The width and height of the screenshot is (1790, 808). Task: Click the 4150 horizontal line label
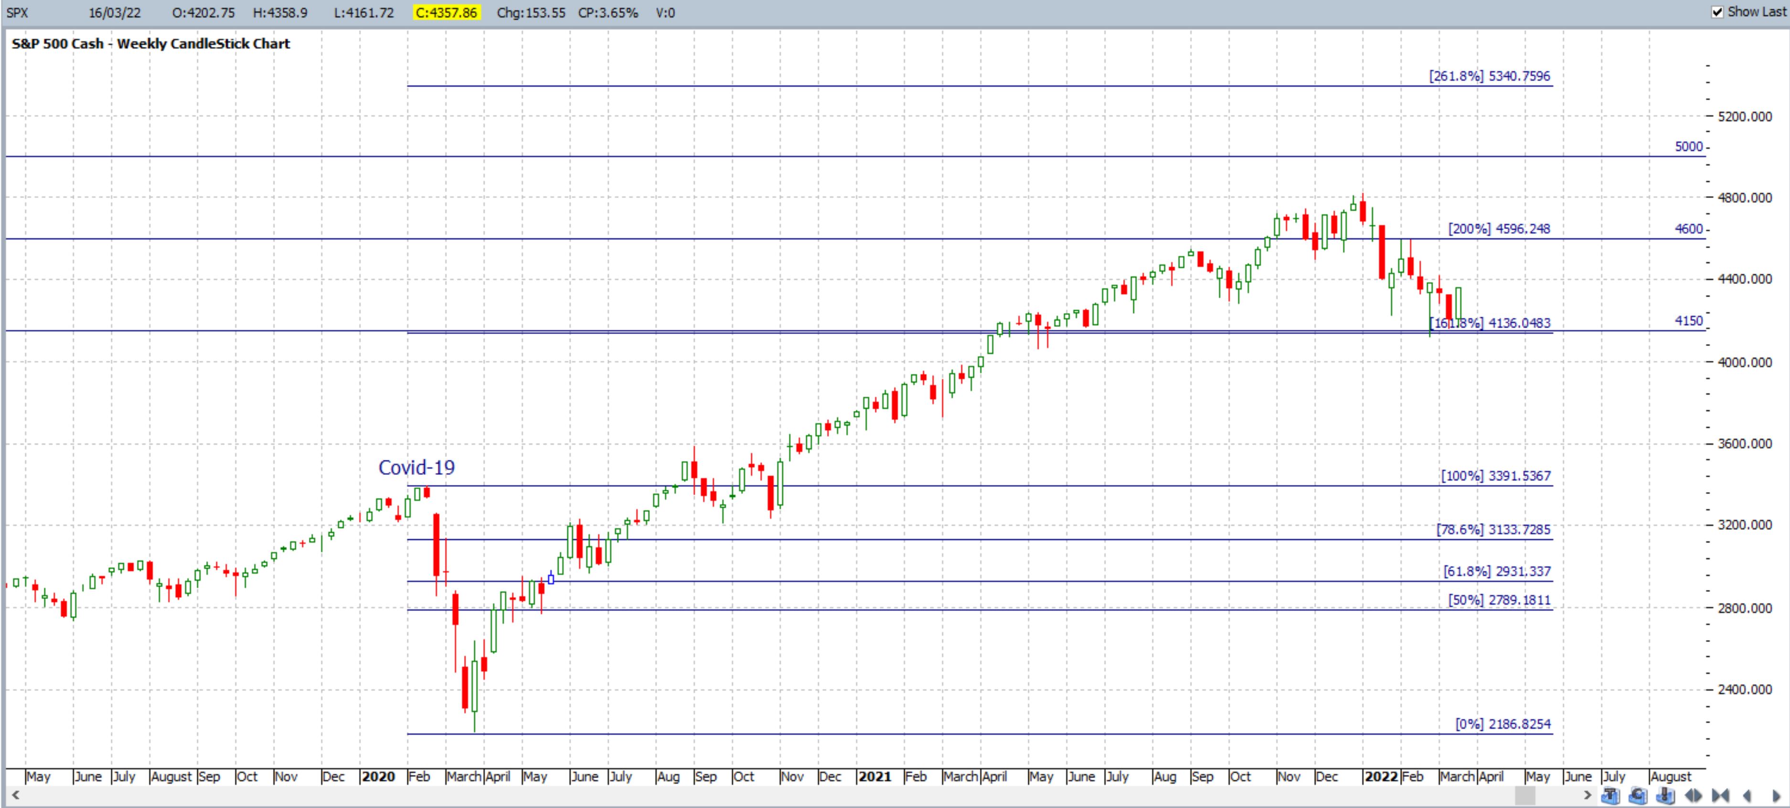[1689, 321]
